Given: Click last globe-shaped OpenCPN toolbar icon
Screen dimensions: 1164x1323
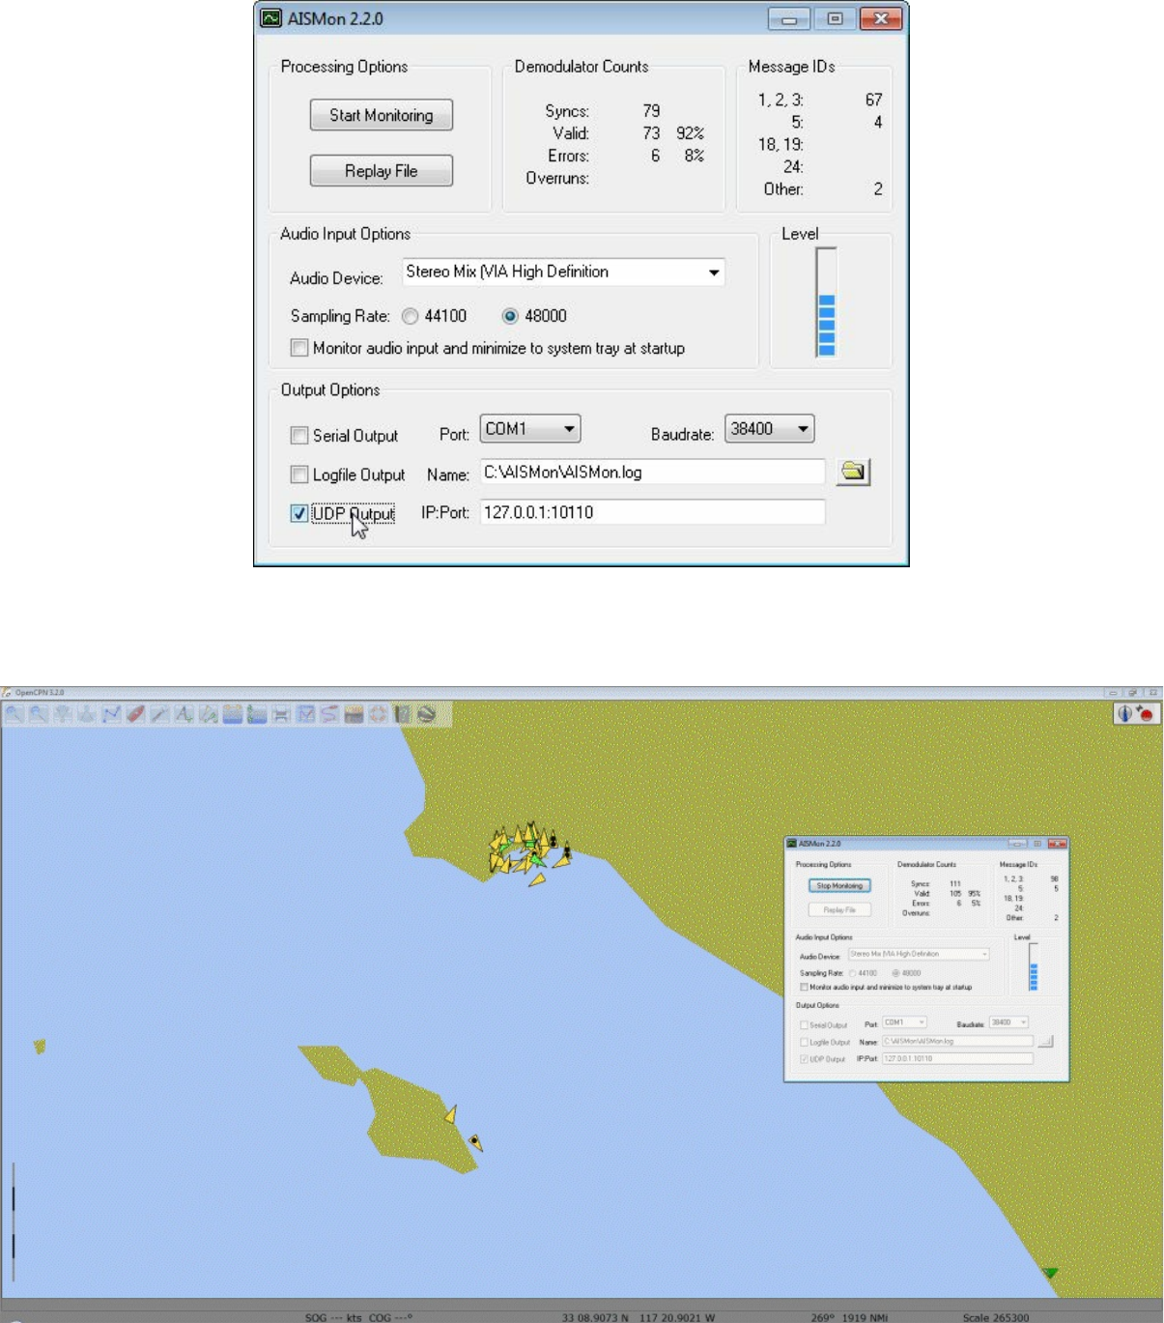Looking at the screenshot, I should coord(426,714).
